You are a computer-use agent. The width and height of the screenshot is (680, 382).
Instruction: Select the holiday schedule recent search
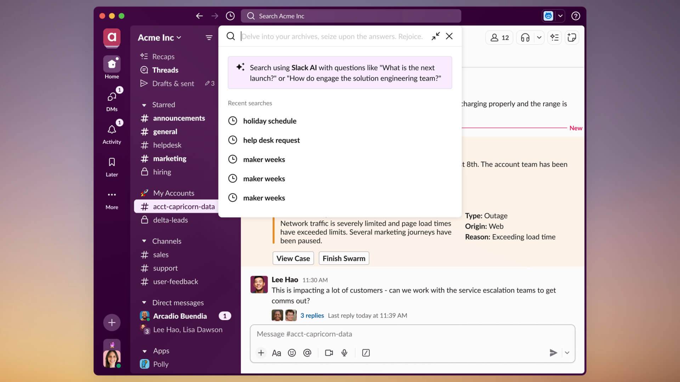[270, 121]
